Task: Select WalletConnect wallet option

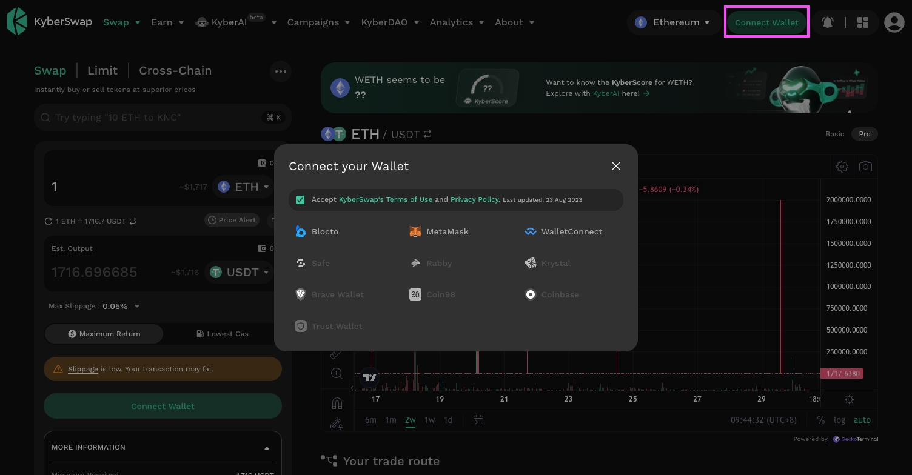Action: (x=563, y=231)
